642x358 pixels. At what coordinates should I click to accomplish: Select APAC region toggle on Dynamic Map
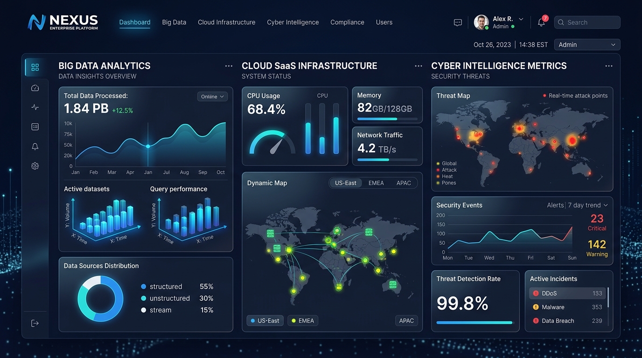(x=404, y=183)
